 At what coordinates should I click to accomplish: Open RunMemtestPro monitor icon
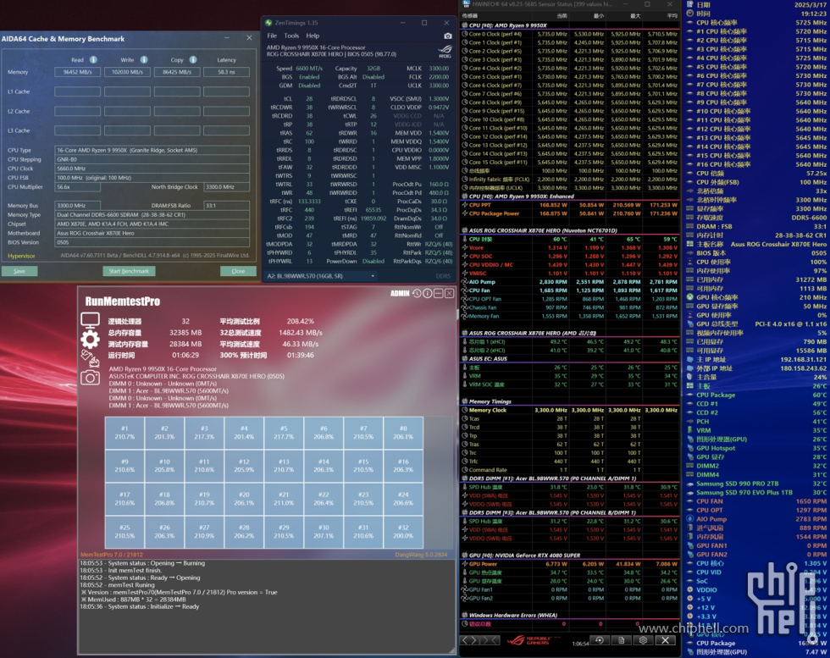point(90,321)
